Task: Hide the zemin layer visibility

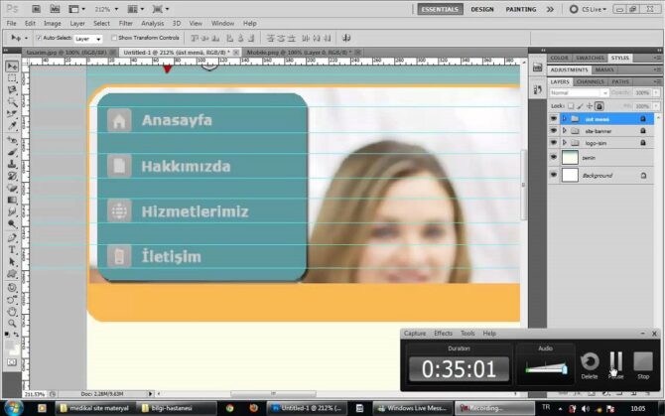Action: click(x=554, y=157)
